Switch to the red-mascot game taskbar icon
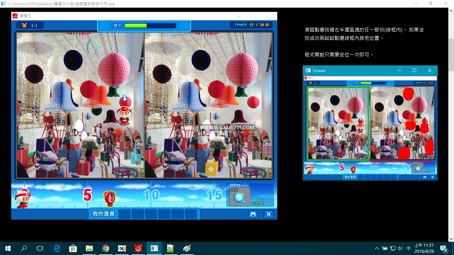The height and width of the screenshot is (255, 454). point(138,248)
